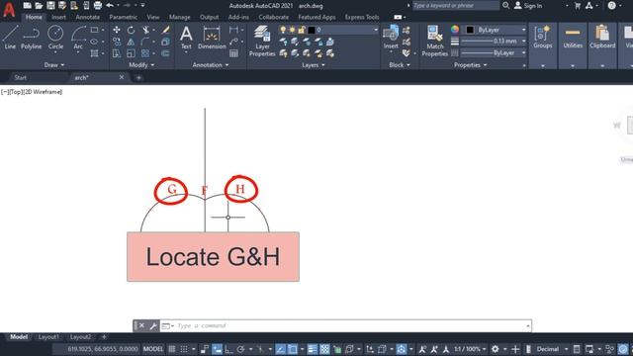Switch to the Annotate ribbon tab

tap(88, 17)
